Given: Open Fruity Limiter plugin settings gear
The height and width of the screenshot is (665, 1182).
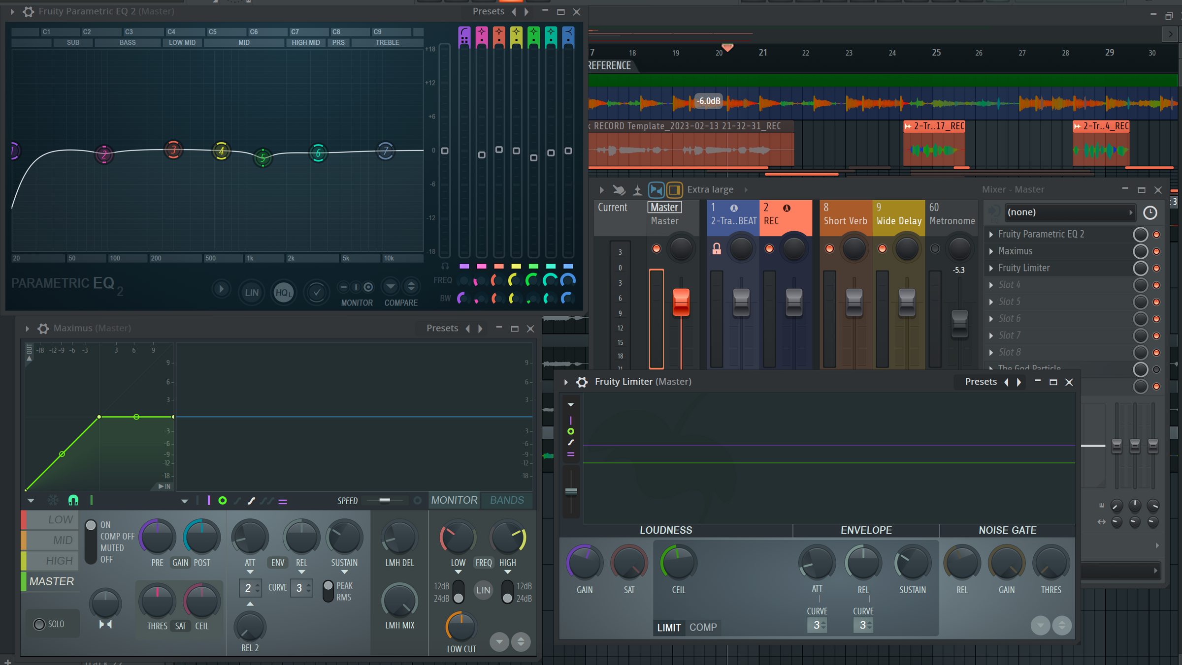Looking at the screenshot, I should [582, 382].
